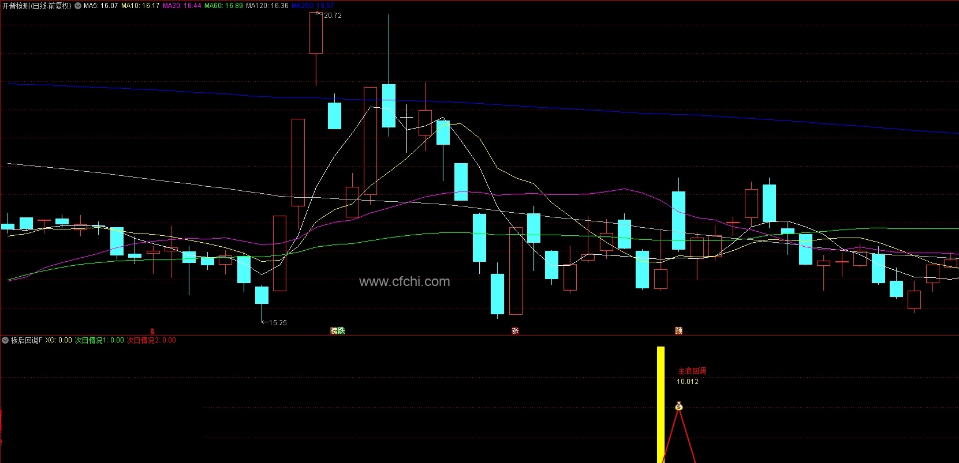Click the 开普检测(日线.前复权) chart title
Screen dimensions: 959x463
tap(37, 6)
